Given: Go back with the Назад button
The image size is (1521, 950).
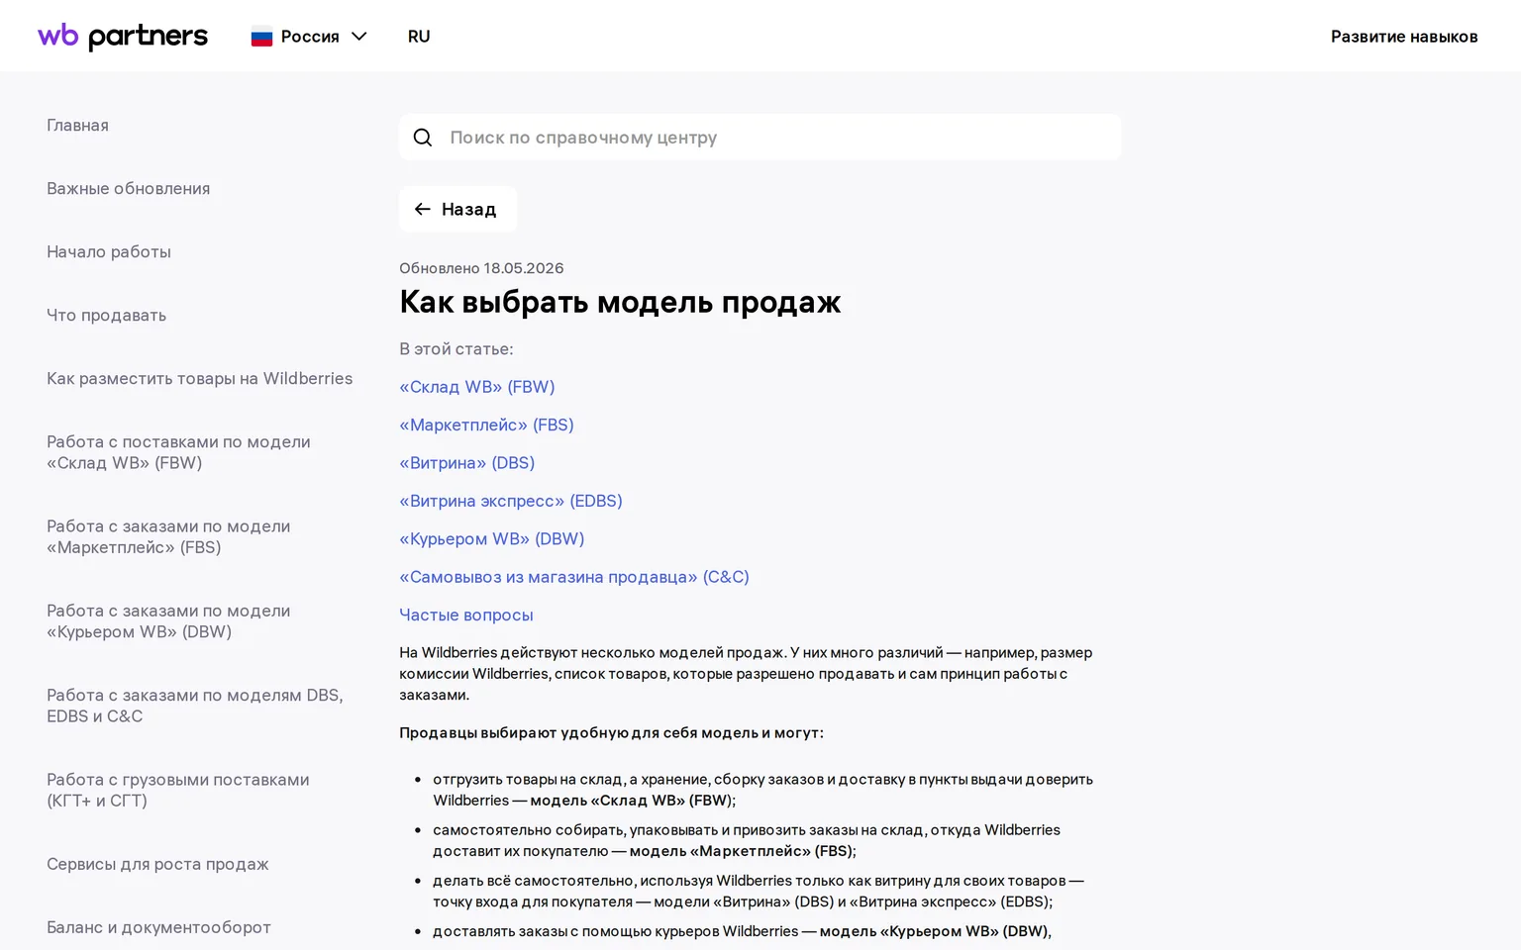Looking at the screenshot, I should [x=457, y=209].
